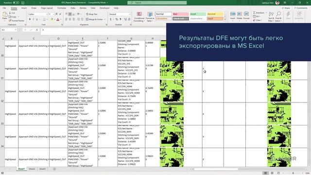Image resolution: width=311 pixels, height=175 pixels.
Task: Open the View tab
Action: 93,8
